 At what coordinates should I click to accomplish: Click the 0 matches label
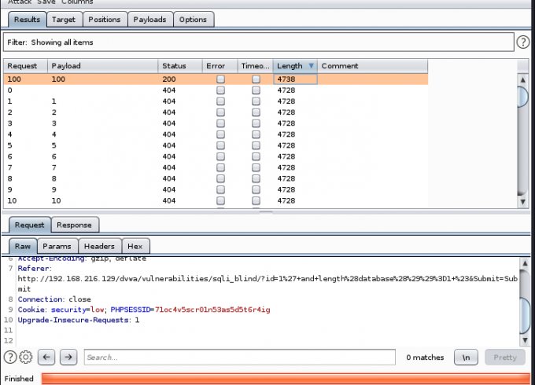(425, 357)
